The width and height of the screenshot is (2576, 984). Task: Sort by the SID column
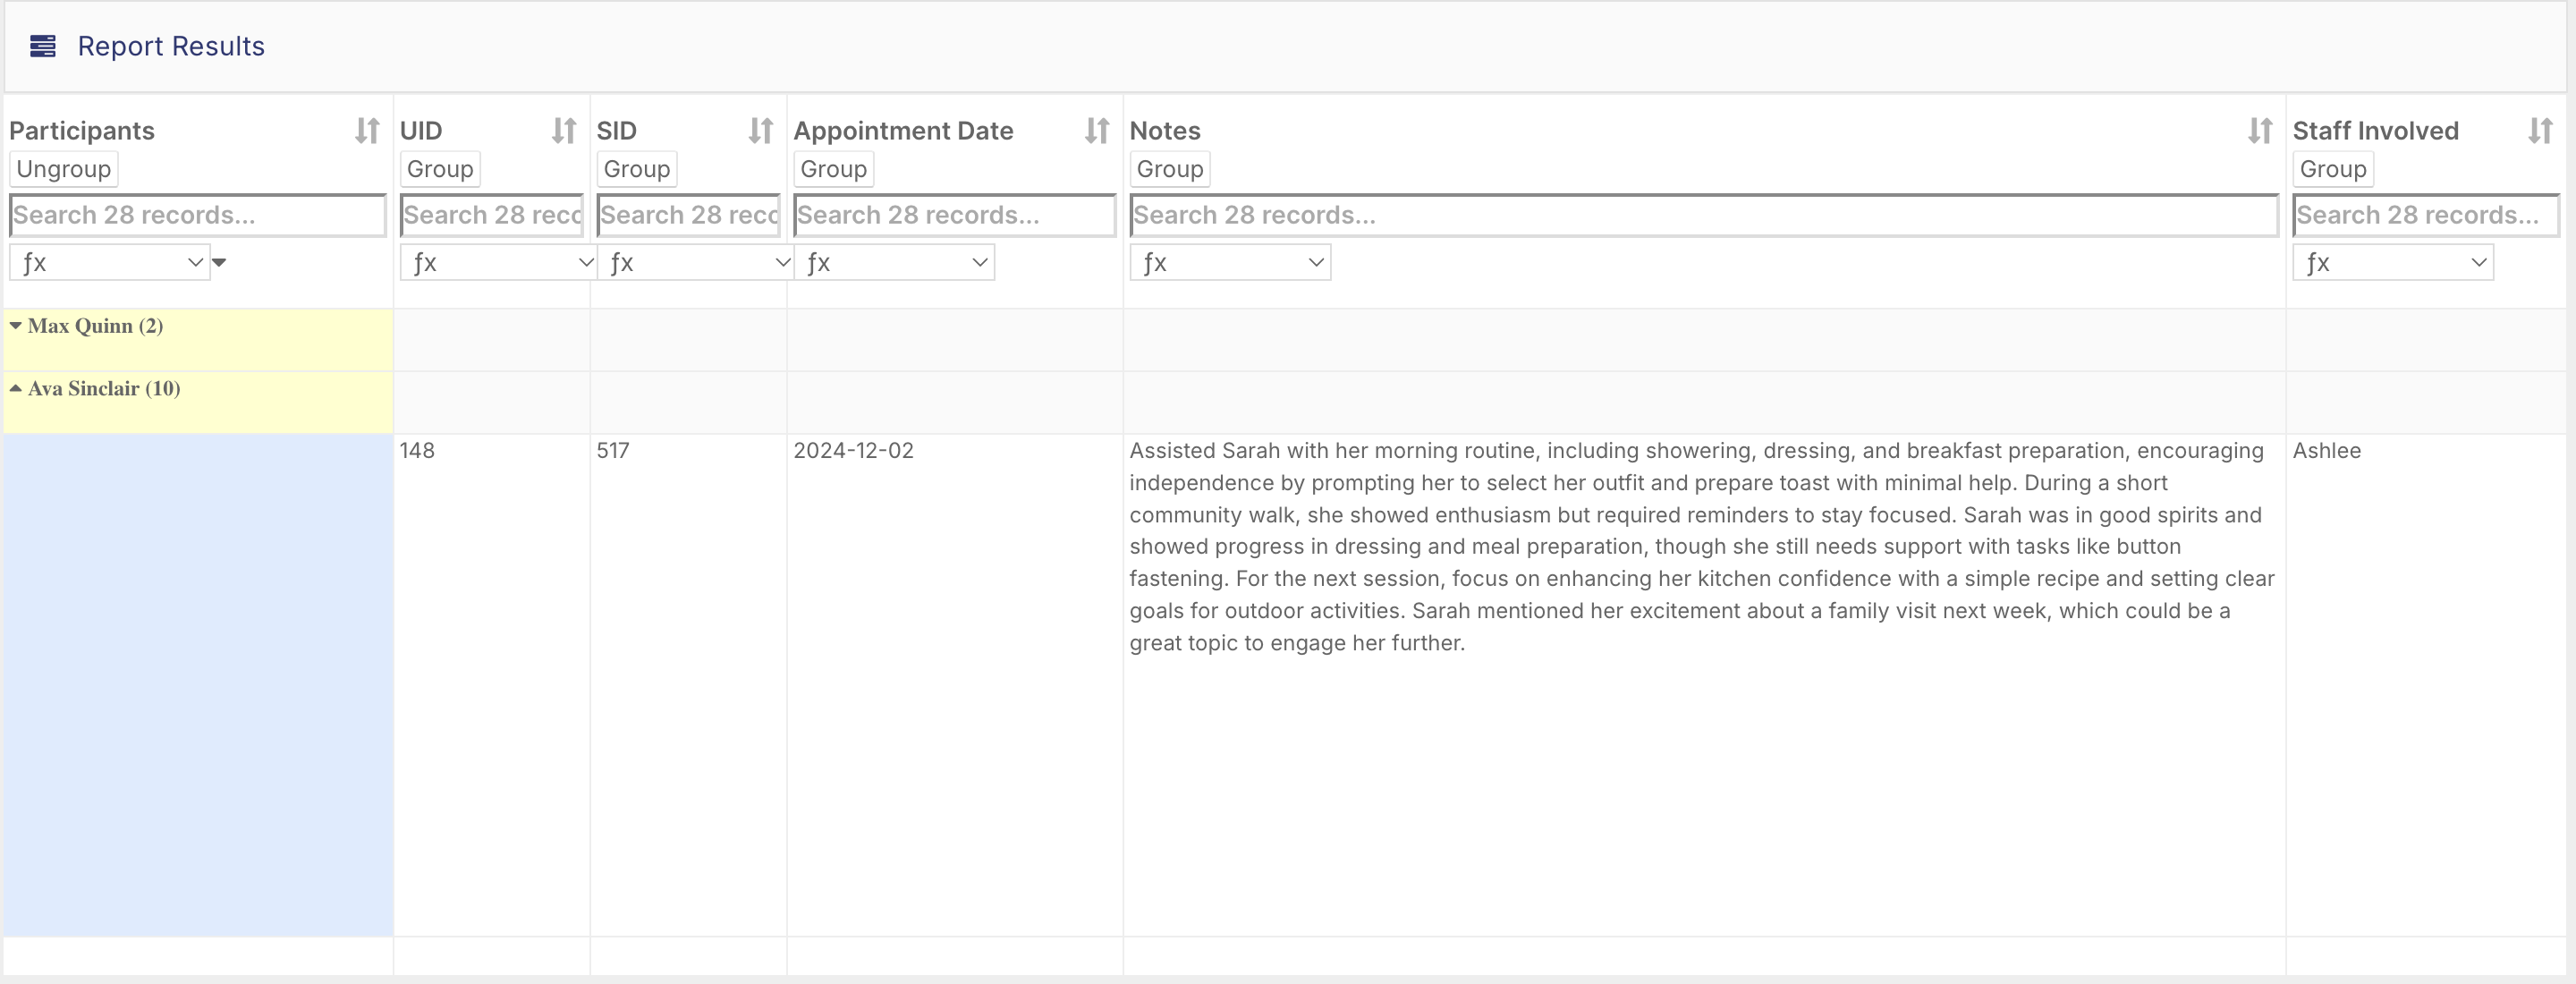(761, 131)
